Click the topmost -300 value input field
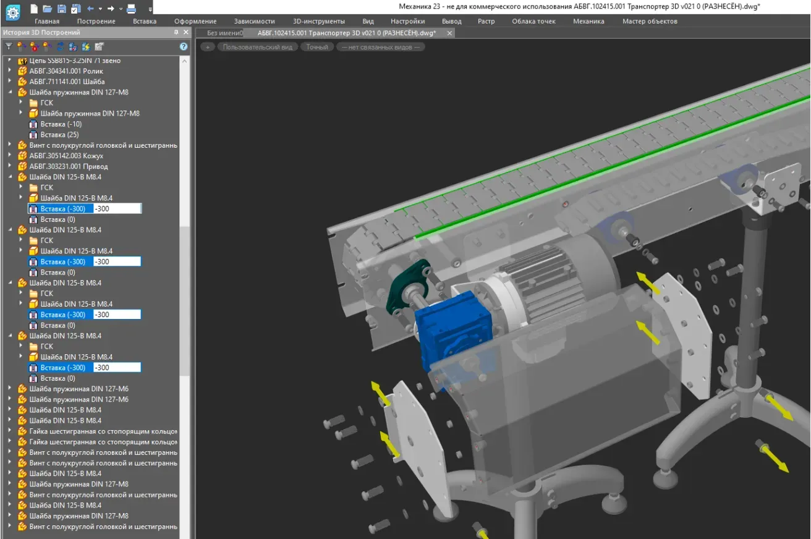Image resolution: width=811 pixels, height=539 pixels. click(117, 209)
